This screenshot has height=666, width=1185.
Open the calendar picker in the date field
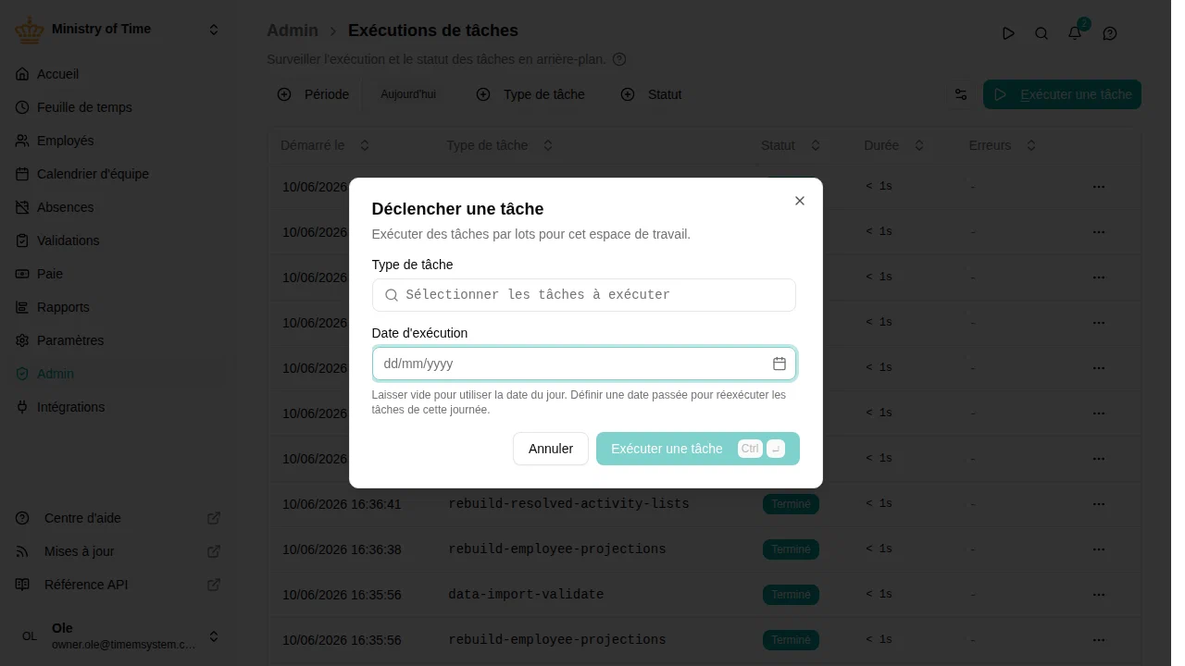point(780,364)
